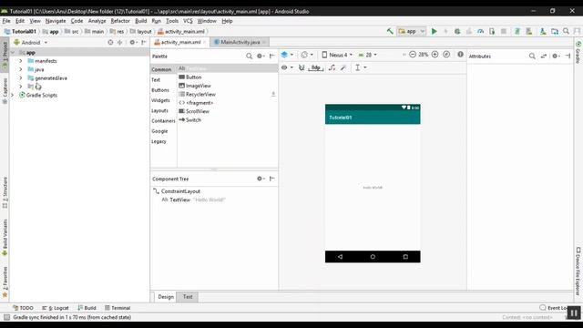
Task: Open Palette settings gear icon
Action: [x=260, y=56]
